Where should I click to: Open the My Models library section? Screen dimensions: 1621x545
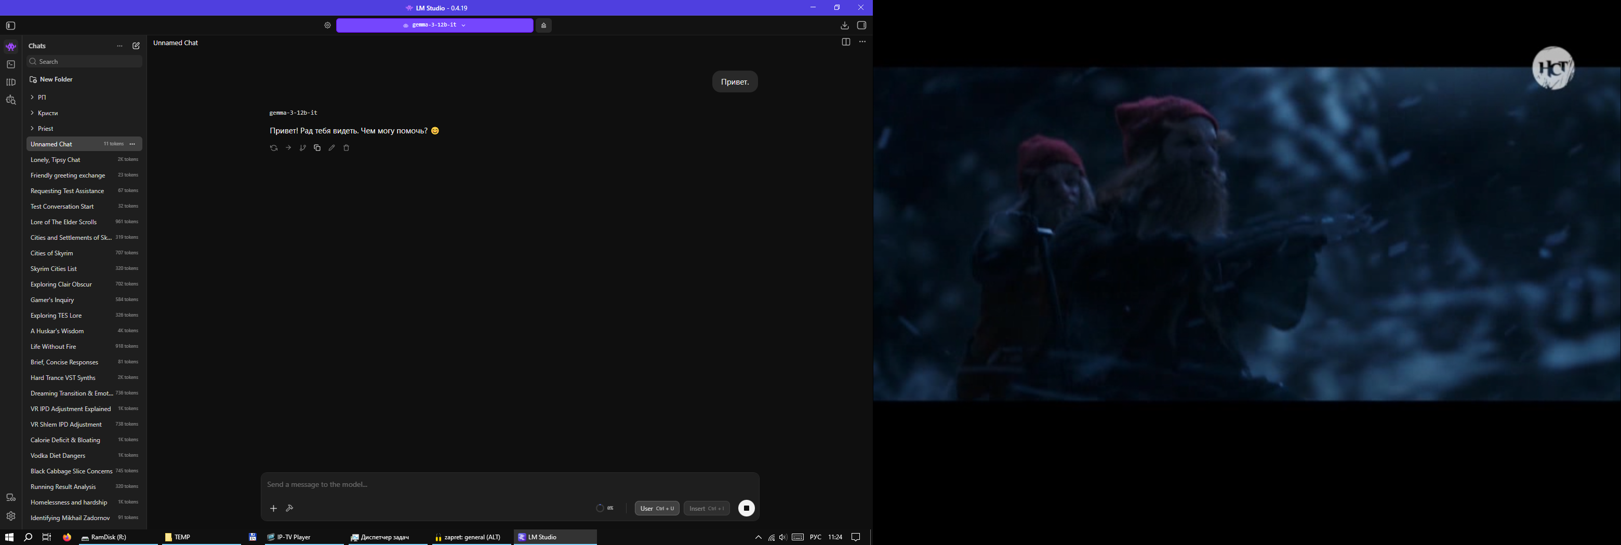tap(11, 83)
